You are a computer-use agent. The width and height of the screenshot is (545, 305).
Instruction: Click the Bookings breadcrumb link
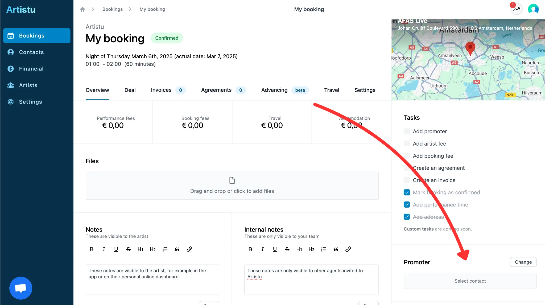tap(113, 9)
